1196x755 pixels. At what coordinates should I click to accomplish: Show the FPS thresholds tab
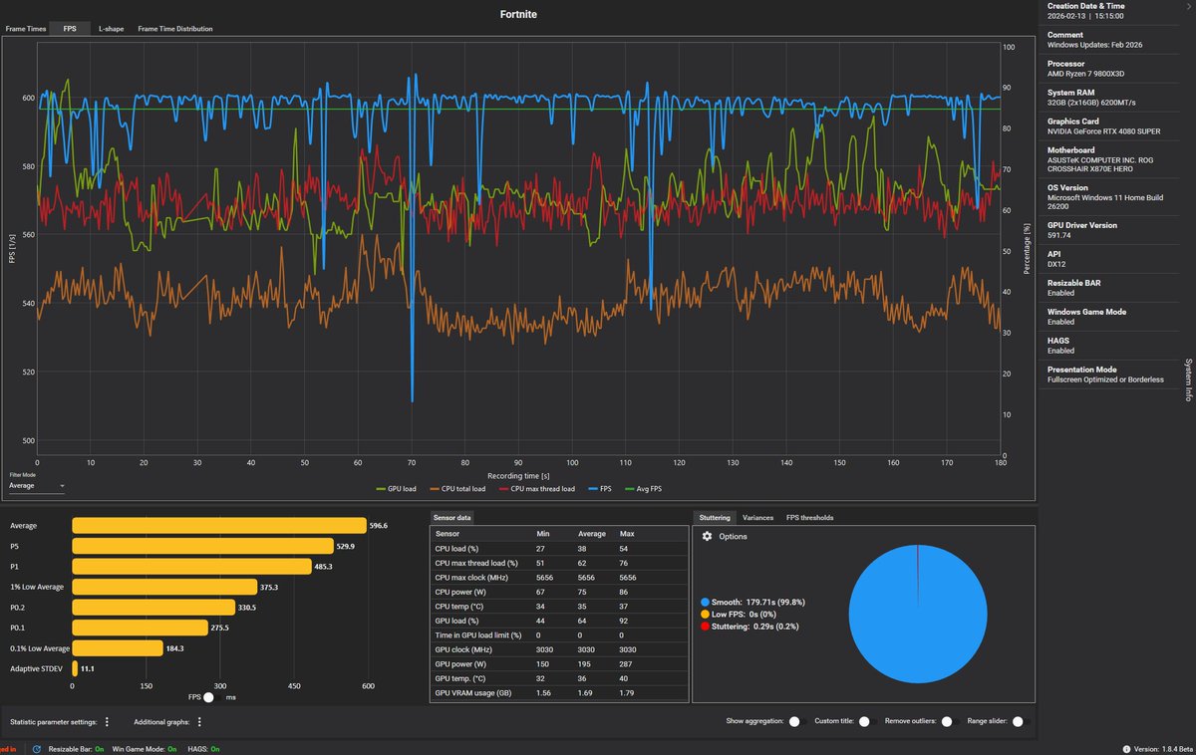(x=810, y=518)
